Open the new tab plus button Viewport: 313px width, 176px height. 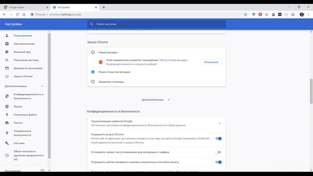tap(104, 7)
